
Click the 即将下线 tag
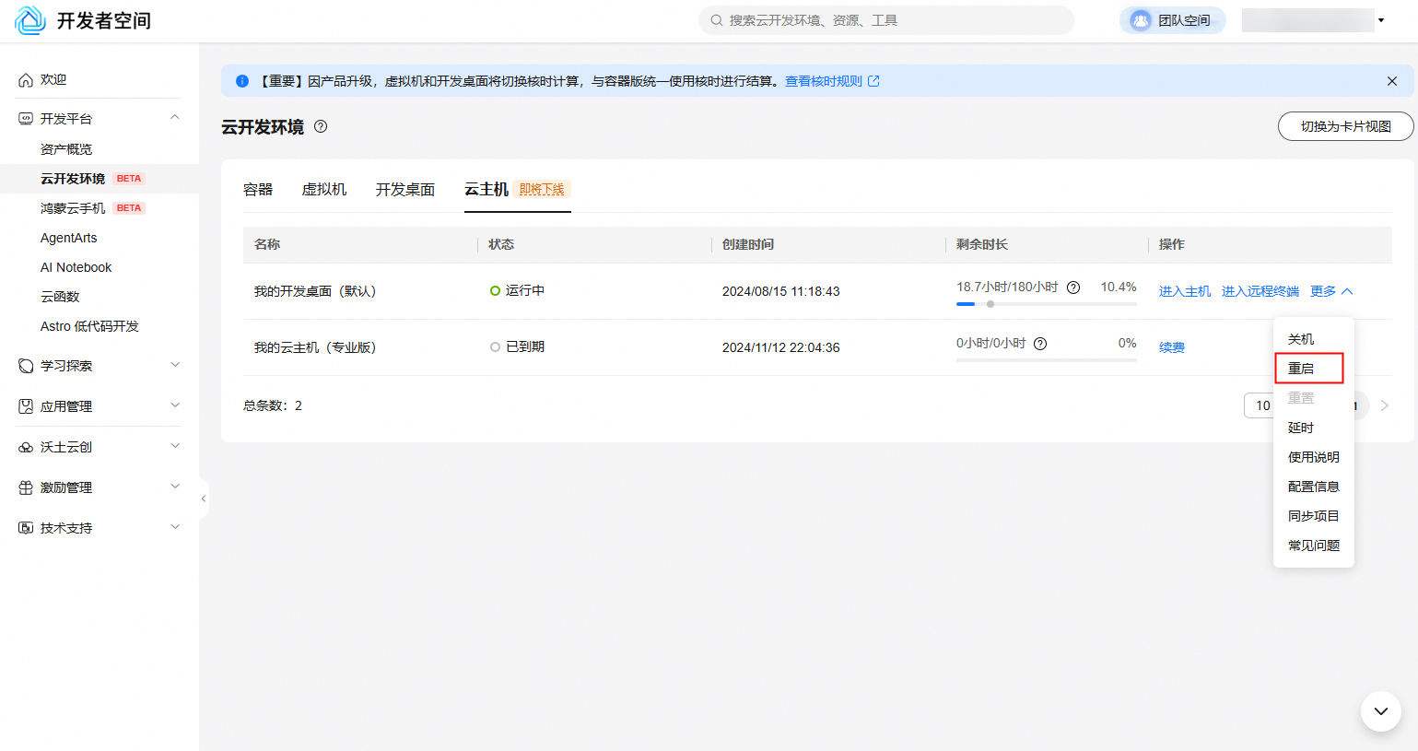point(542,189)
